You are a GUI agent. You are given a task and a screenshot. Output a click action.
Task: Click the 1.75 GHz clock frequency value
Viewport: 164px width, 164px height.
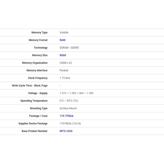point(65,78)
